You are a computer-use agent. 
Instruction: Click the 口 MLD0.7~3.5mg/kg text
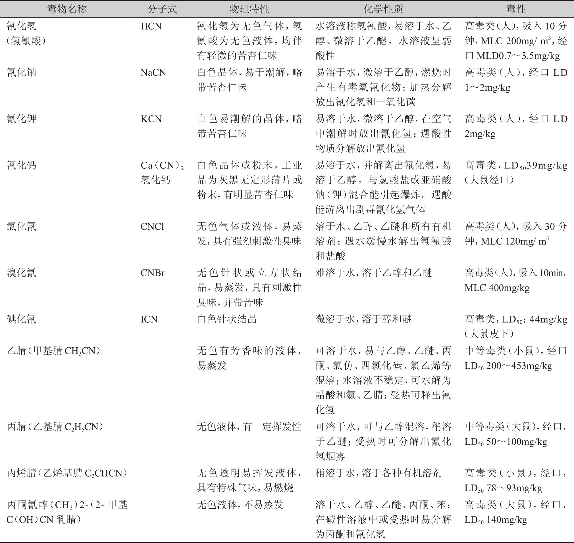pos(512,56)
